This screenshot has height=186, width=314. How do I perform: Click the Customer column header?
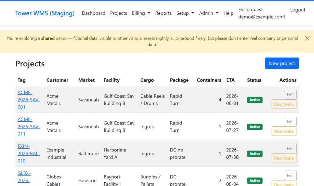(x=57, y=80)
